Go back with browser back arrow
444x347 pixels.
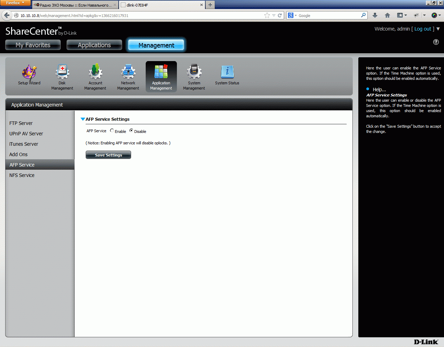[x=7, y=15]
